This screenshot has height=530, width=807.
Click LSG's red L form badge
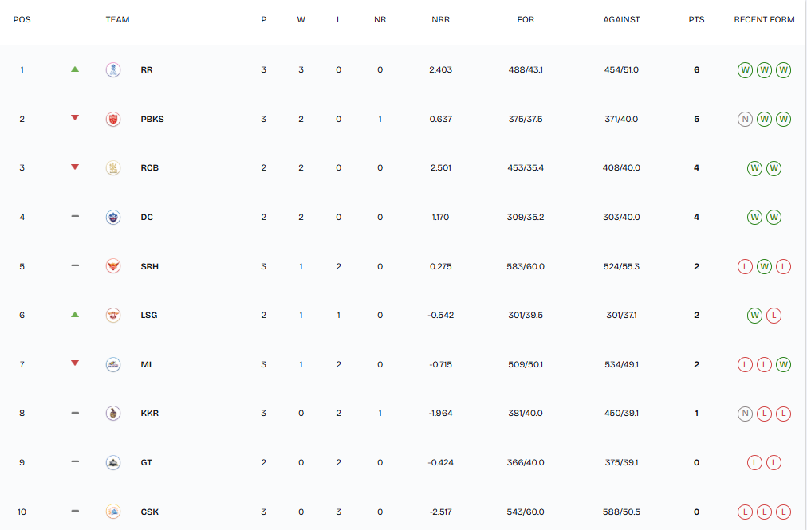pos(774,316)
